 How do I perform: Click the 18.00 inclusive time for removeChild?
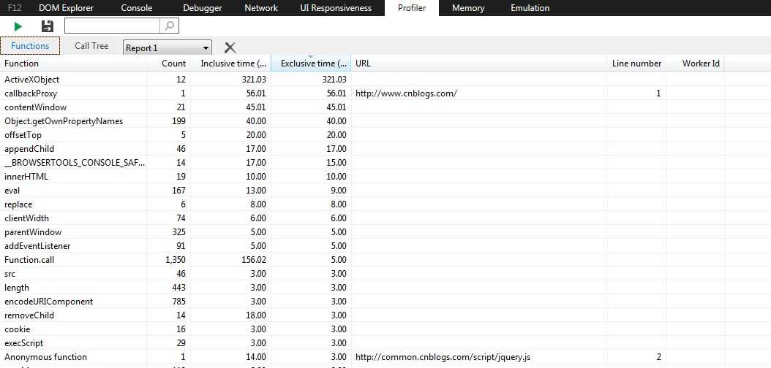[x=256, y=315]
